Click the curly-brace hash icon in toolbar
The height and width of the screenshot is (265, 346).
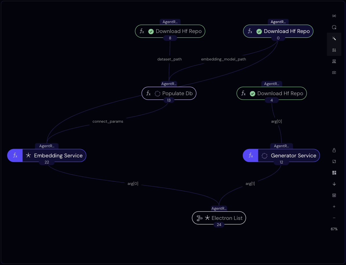click(x=334, y=16)
